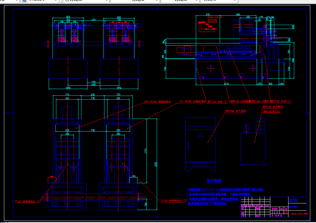Open the lineweight ByLayer dropdown

pos(180,1)
